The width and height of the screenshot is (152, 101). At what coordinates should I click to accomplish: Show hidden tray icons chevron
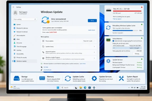[129, 88]
